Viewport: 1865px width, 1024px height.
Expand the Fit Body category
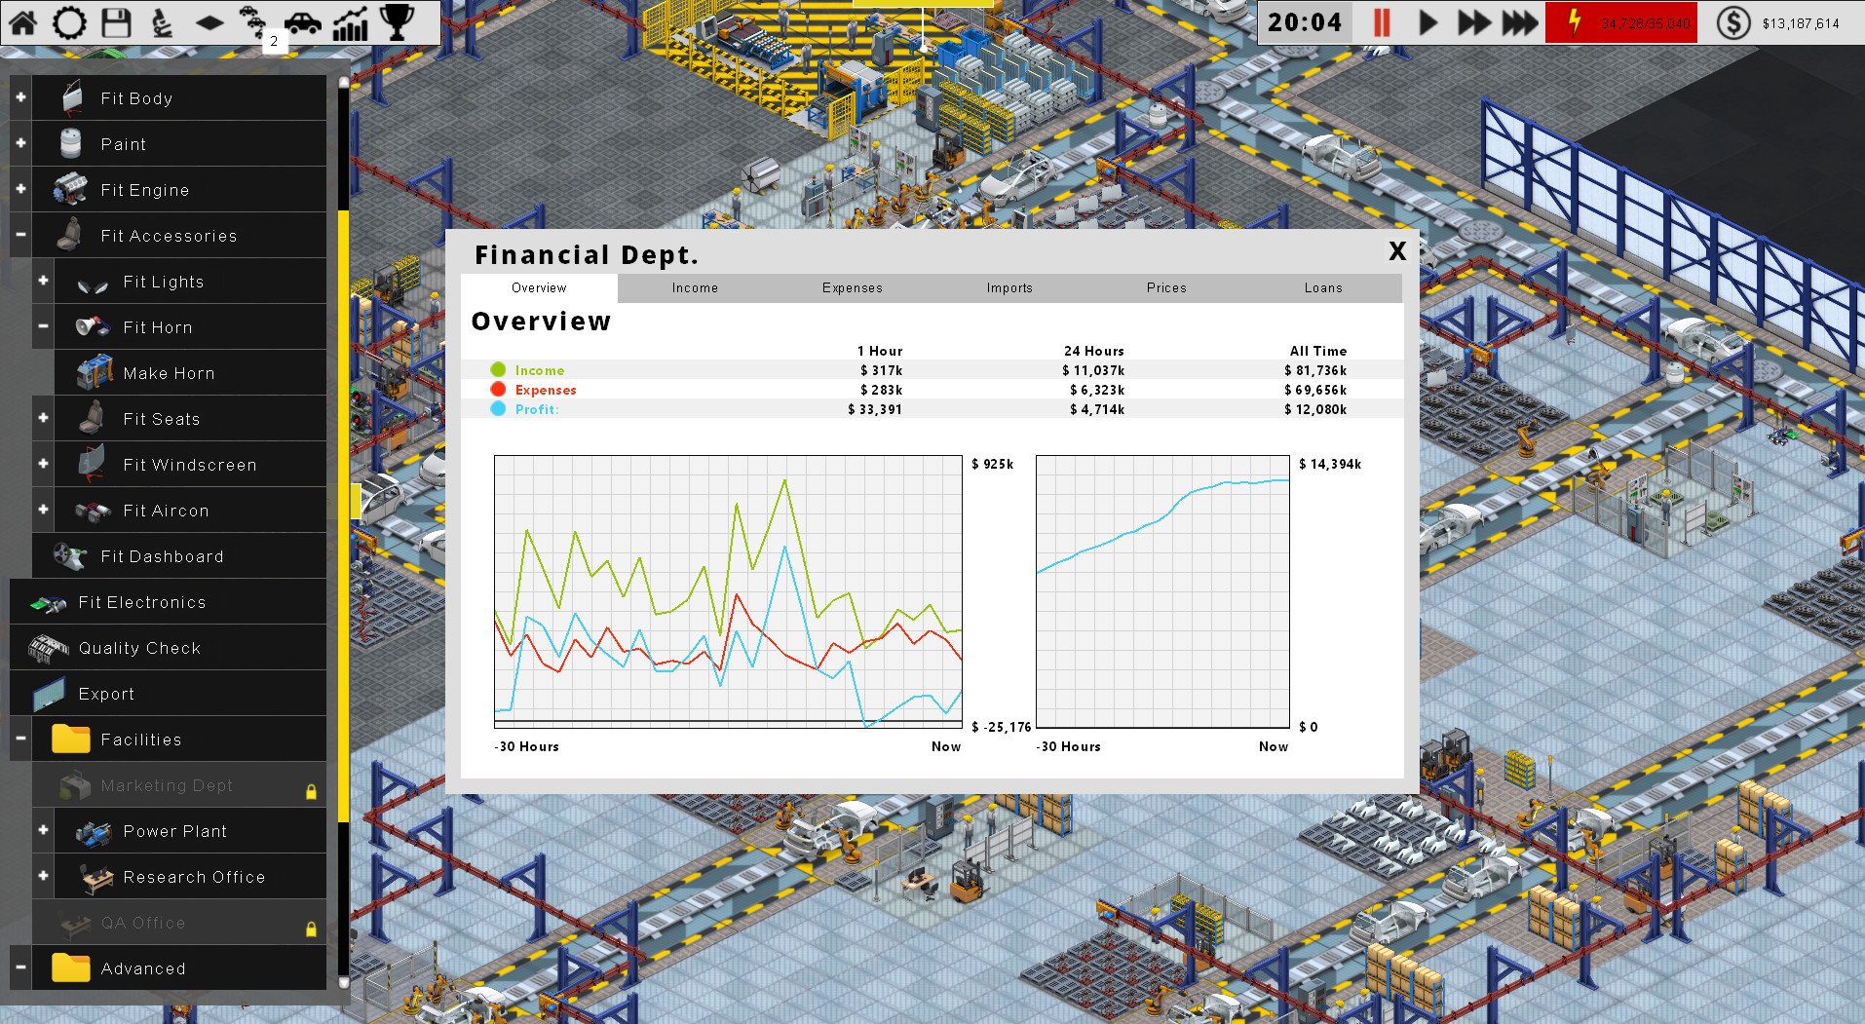[x=20, y=97]
